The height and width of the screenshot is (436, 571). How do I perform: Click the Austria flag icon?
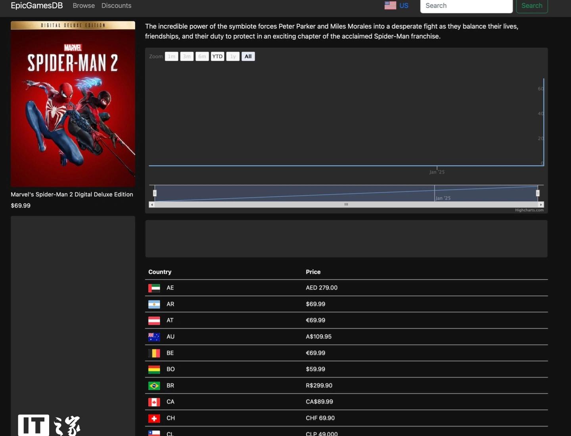(x=154, y=321)
